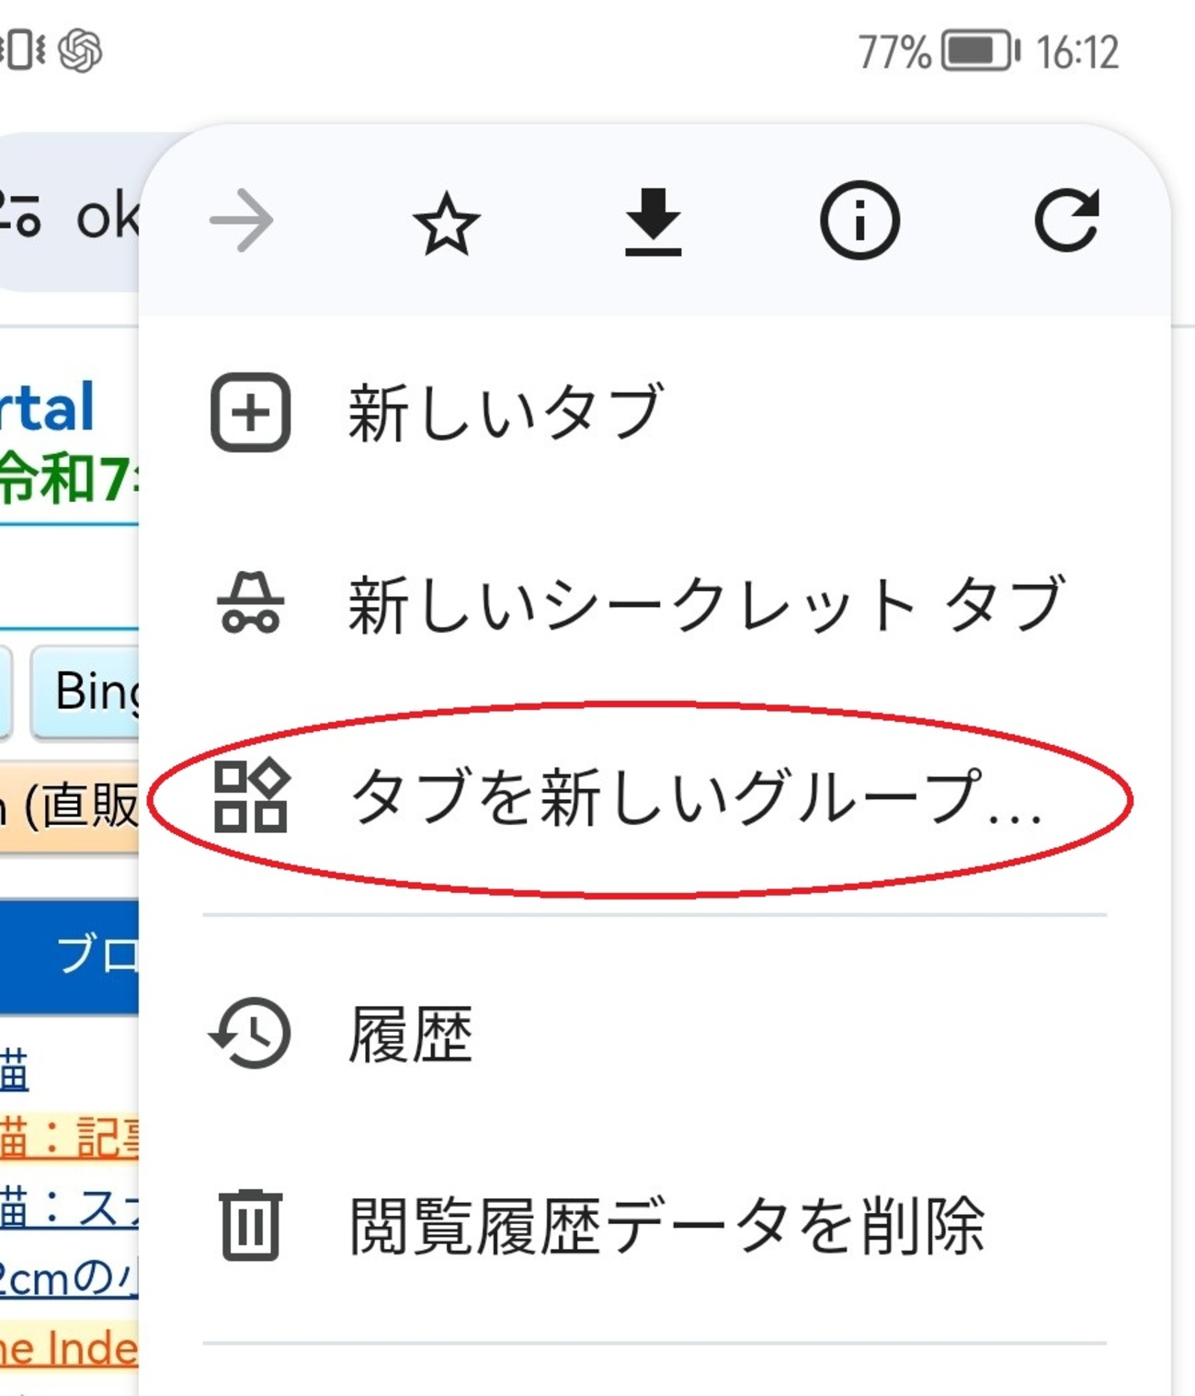1195x1396 pixels.
Task: Tap the history clock icon
Action: coord(251,1034)
